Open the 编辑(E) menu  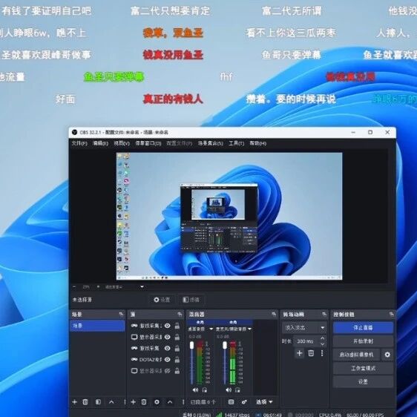click(100, 143)
